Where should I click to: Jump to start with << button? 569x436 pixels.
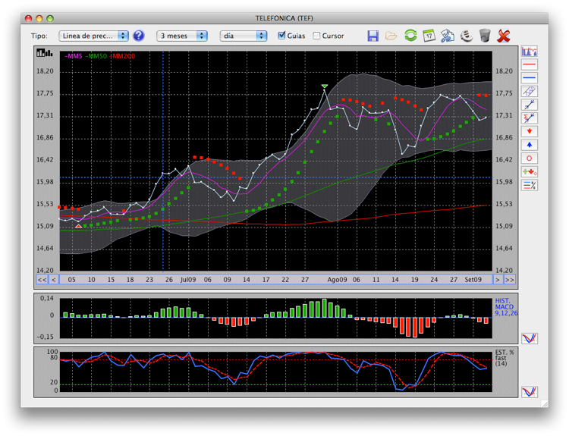pyautogui.click(x=42, y=280)
